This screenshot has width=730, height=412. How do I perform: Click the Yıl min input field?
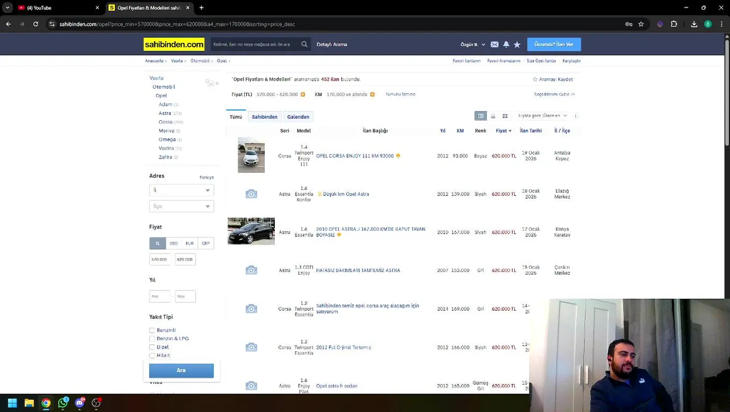click(160, 296)
